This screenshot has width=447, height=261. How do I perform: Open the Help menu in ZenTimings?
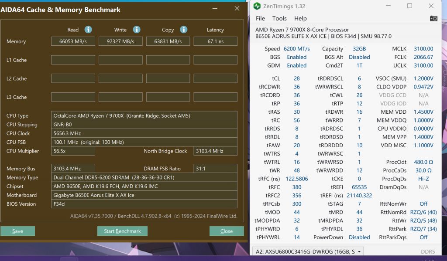[x=300, y=18]
